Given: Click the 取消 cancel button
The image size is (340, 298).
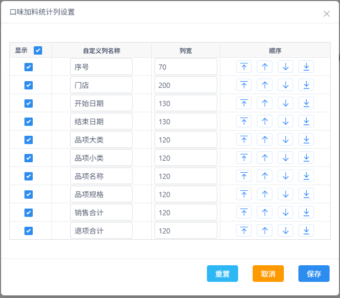Looking at the screenshot, I should [268, 274].
